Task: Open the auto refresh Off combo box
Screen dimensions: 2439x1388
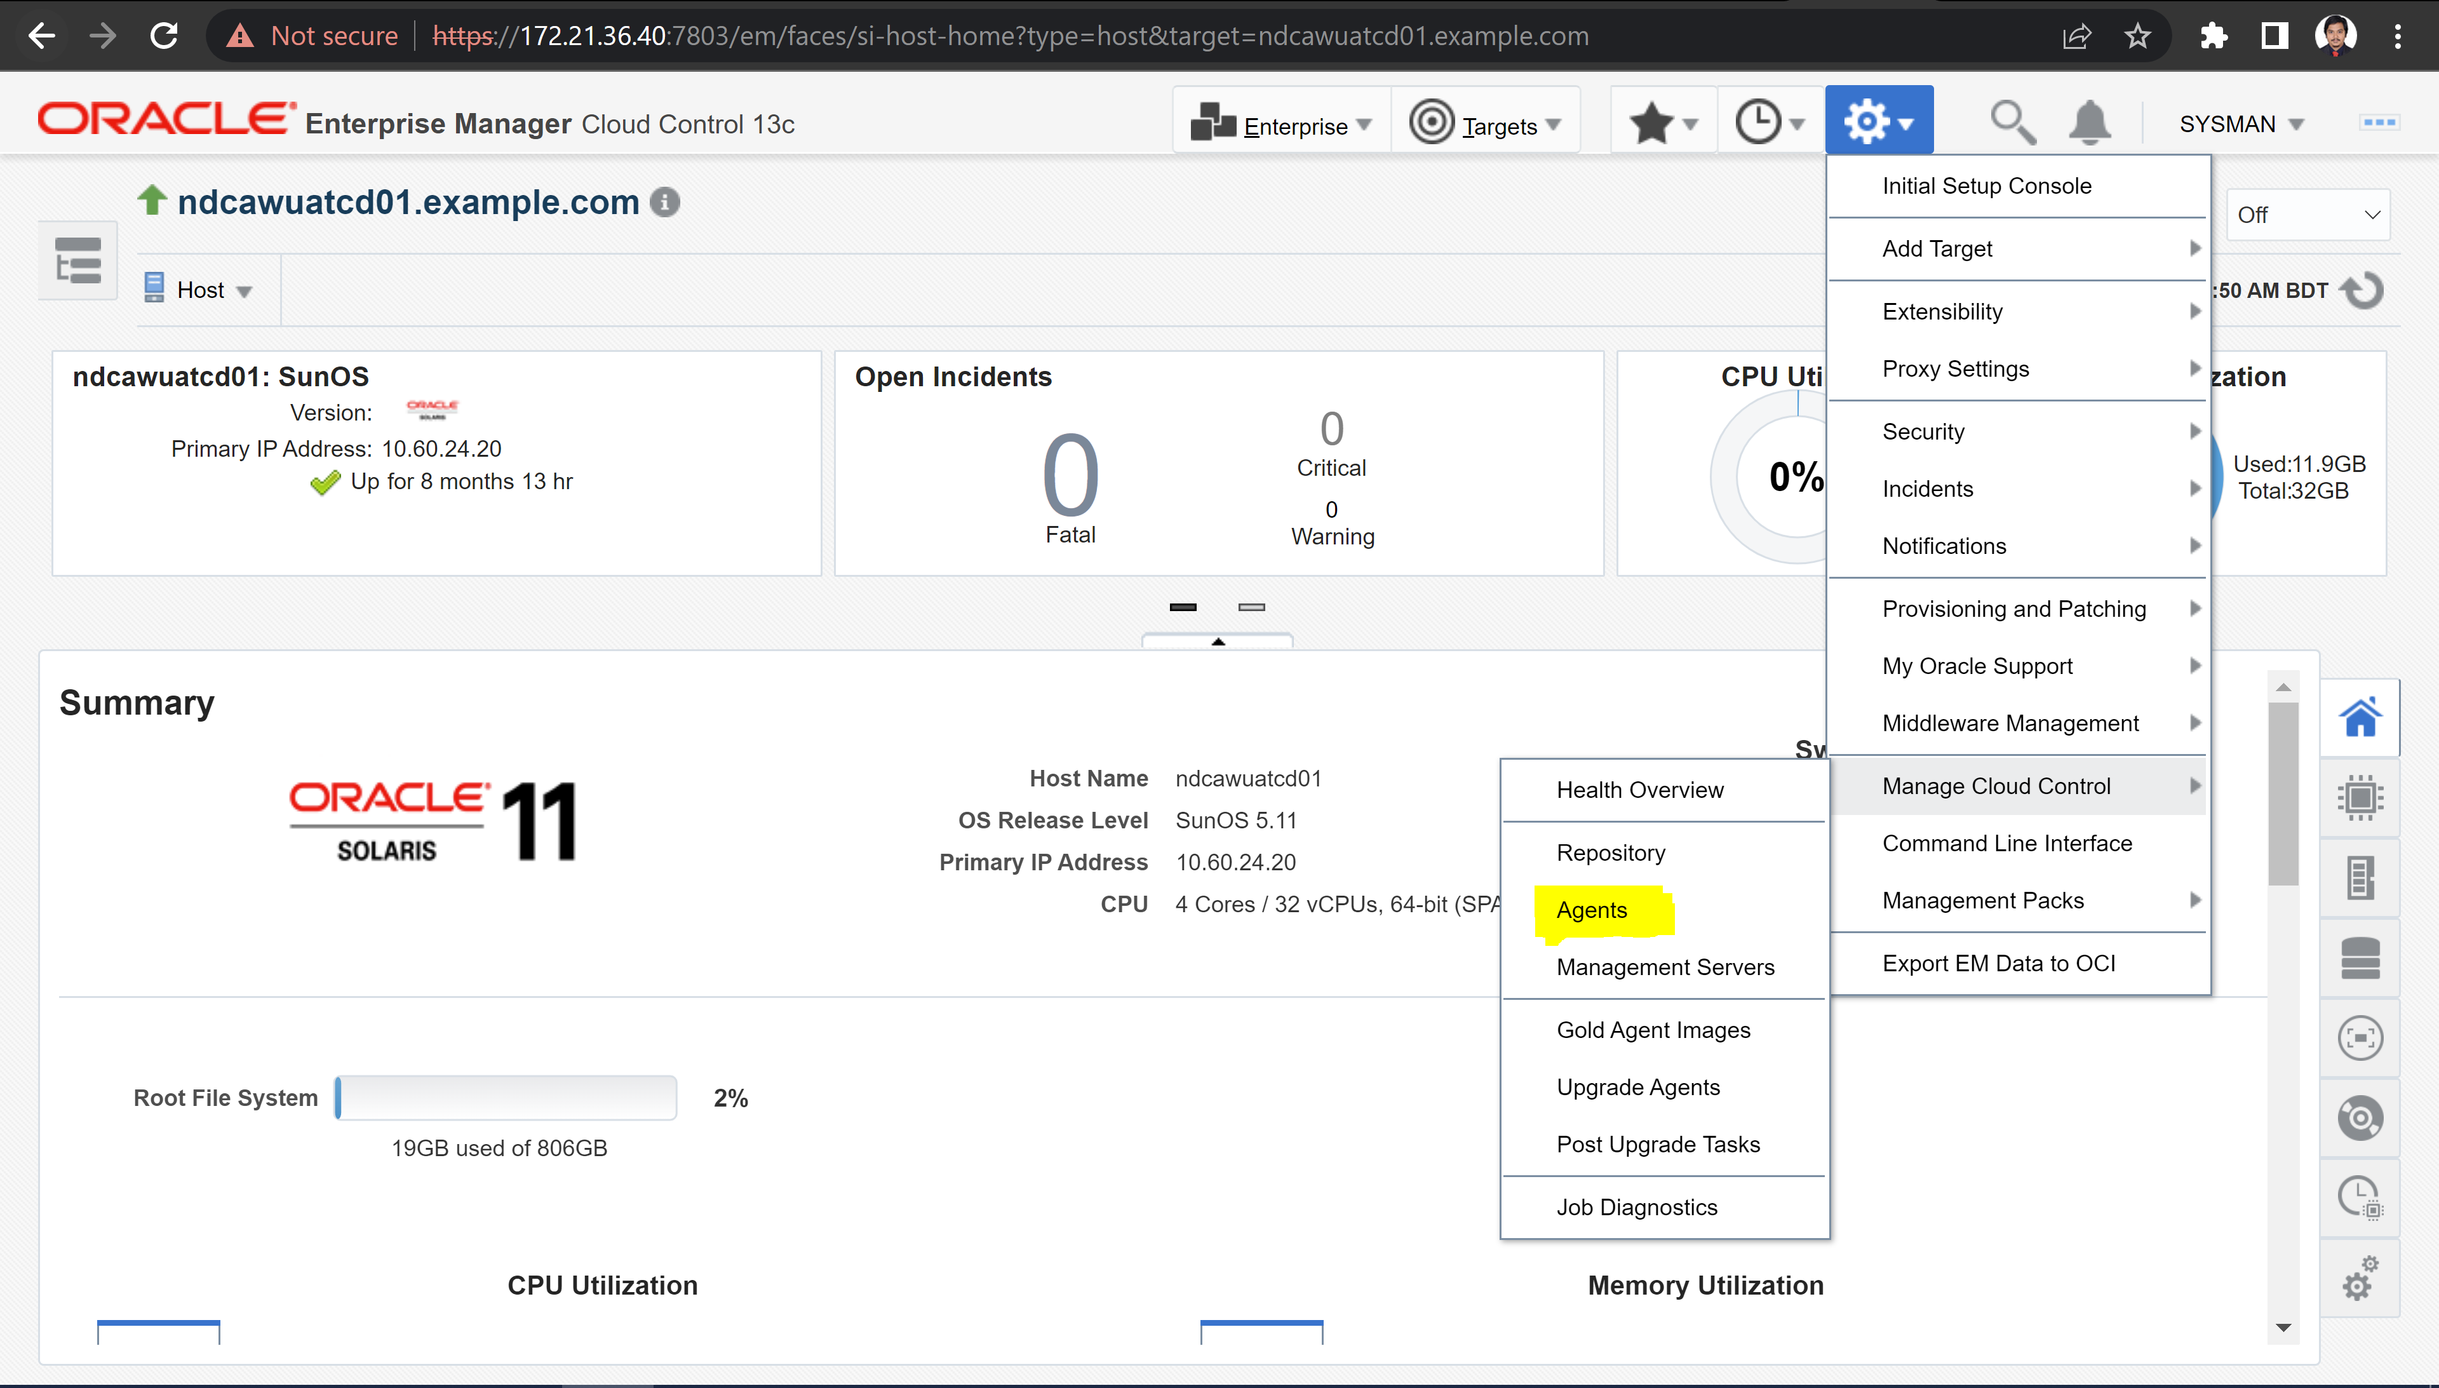Action: 2308,215
